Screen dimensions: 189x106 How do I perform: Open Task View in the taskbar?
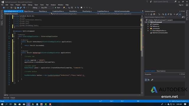11,104
